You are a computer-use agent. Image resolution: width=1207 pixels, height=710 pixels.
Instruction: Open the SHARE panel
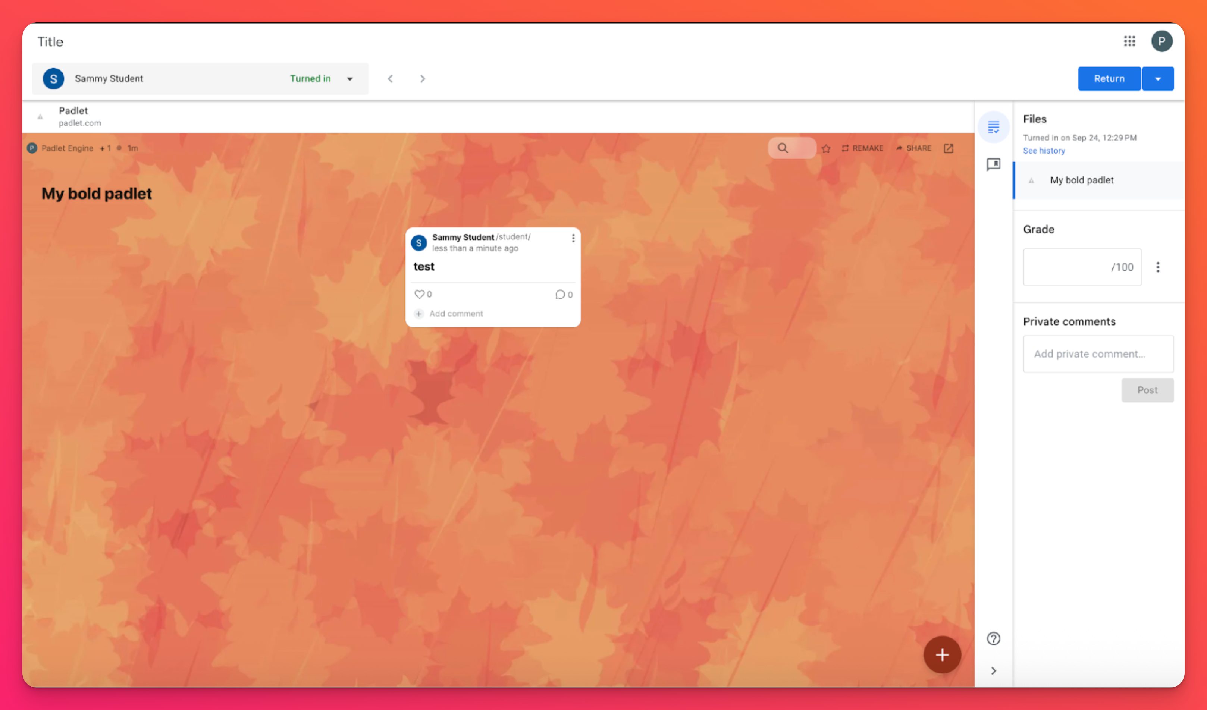[x=914, y=148]
